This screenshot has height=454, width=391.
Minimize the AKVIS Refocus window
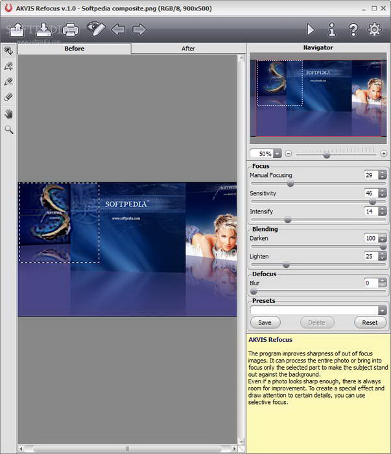click(x=364, y=8)
